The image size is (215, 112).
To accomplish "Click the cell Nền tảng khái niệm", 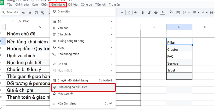I will (x=28, y=42).
